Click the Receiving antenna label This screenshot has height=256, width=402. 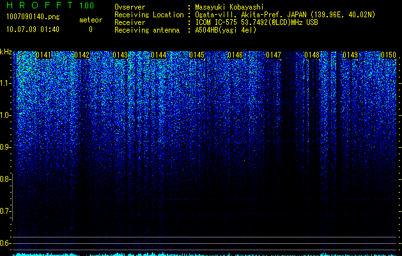[x=147, y=30]
